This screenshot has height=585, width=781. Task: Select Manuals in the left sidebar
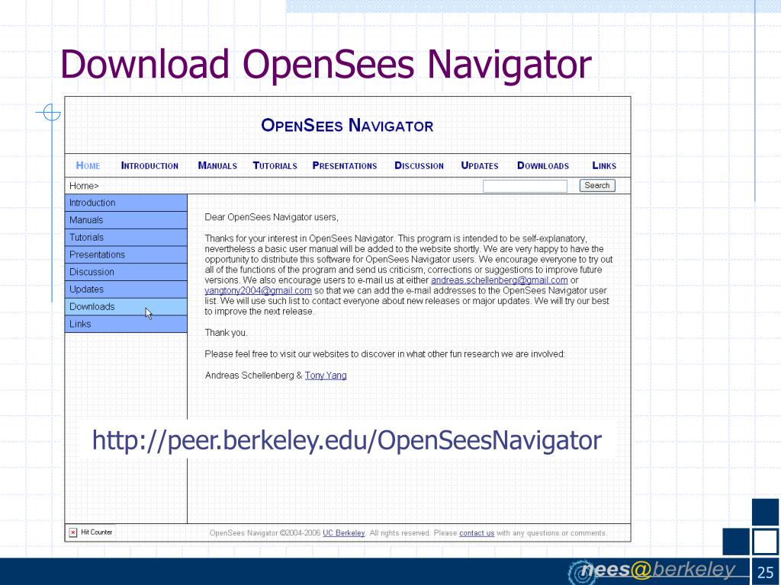pos(126,220)
